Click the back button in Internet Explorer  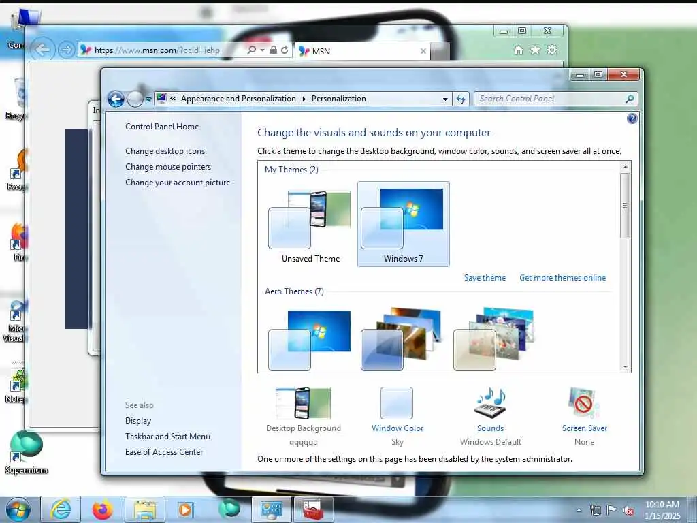[43, 50]
